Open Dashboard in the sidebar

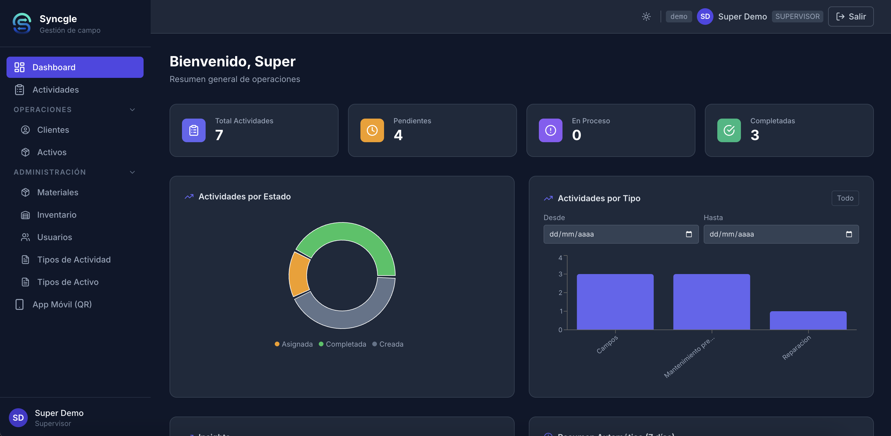click(75, 67)
